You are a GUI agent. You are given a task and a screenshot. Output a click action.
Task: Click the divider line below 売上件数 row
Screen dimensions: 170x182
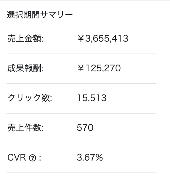81,143
